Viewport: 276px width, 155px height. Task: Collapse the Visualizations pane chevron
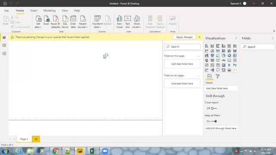[236, 38]
